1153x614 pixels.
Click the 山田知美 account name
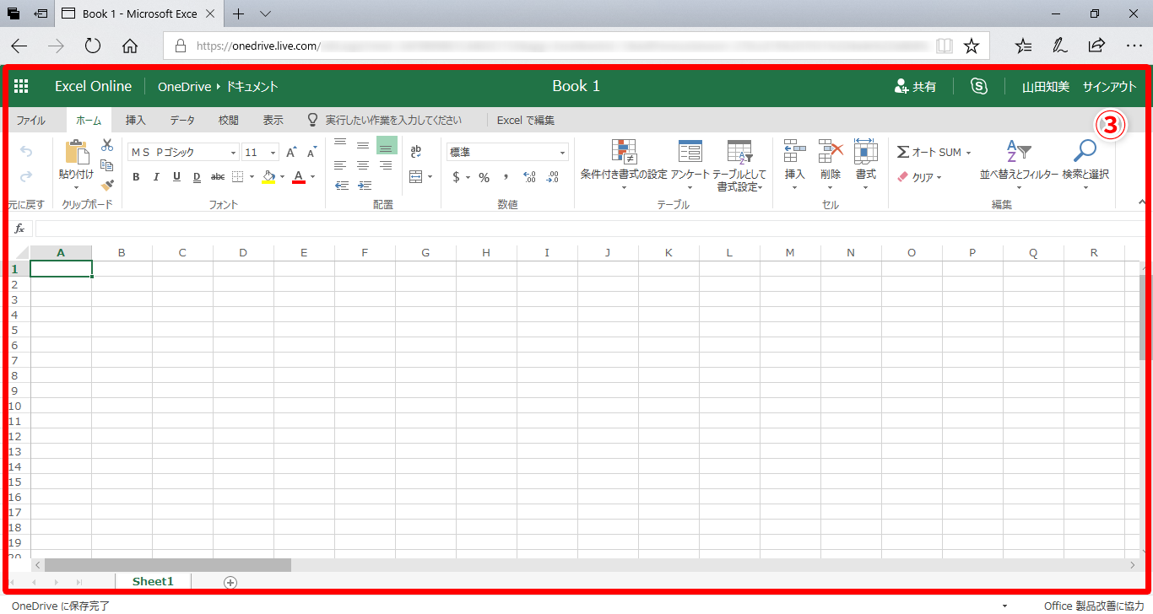[1046, 86]
